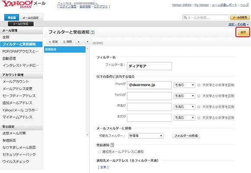This screenshot has height=173, width=251.
Task: Click the フィルター名 input field
Action: (149, 66)
